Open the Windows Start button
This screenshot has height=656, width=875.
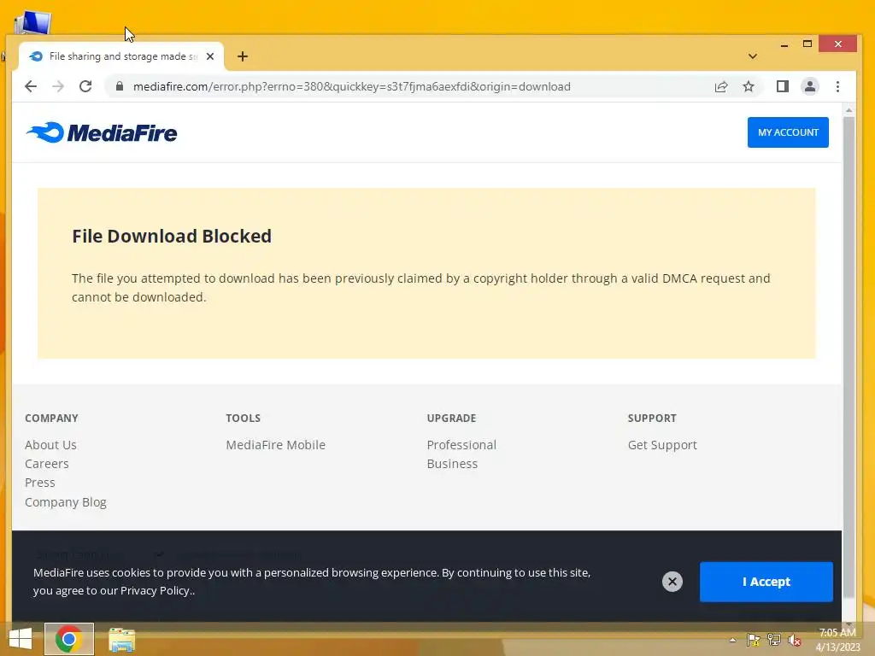point(21,639)
